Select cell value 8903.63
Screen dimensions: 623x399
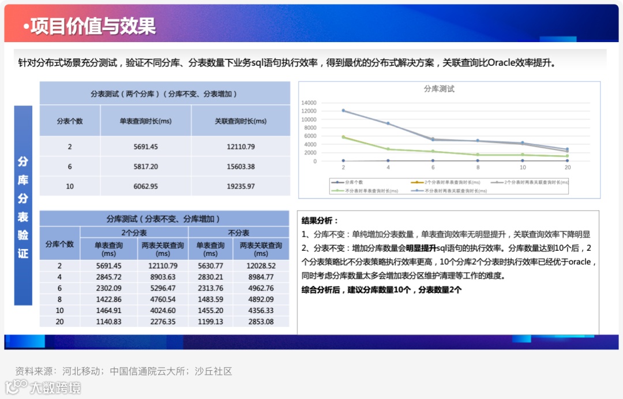point(163,277)
